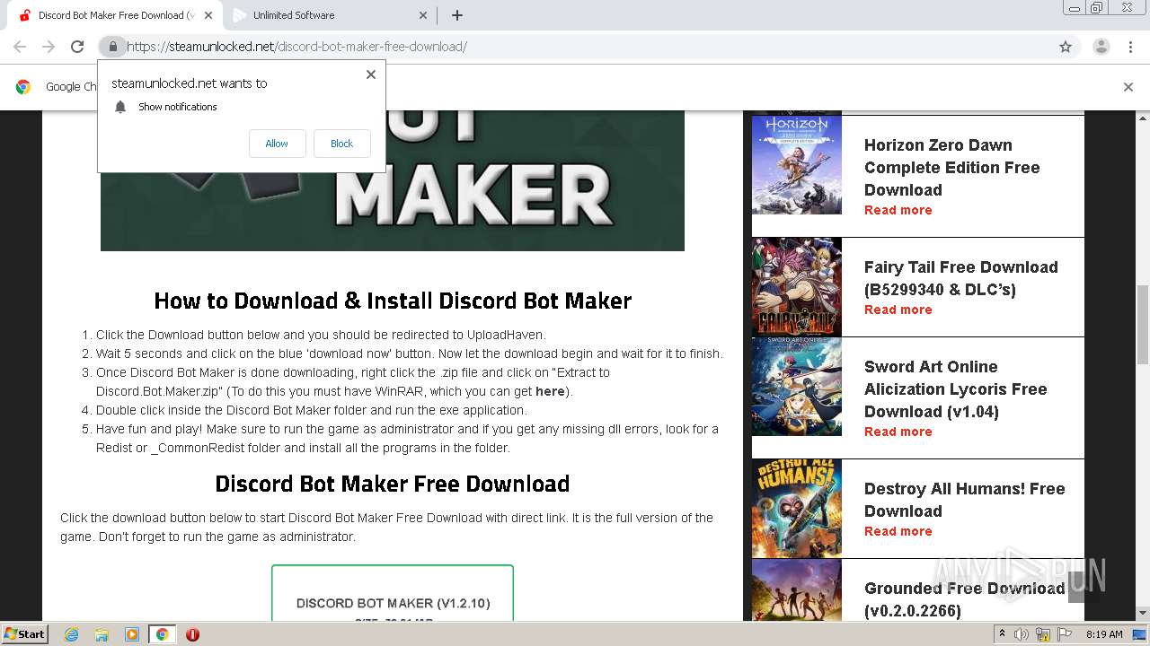Open a new browser tab

[x=456, y=15]
